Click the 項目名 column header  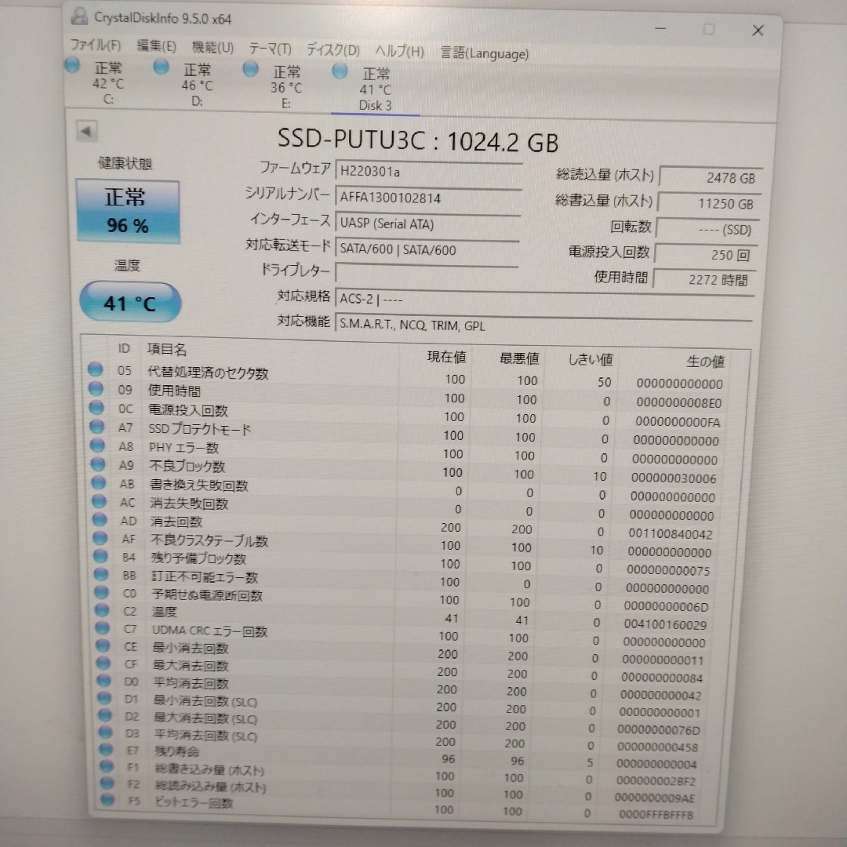click(167, 350)
